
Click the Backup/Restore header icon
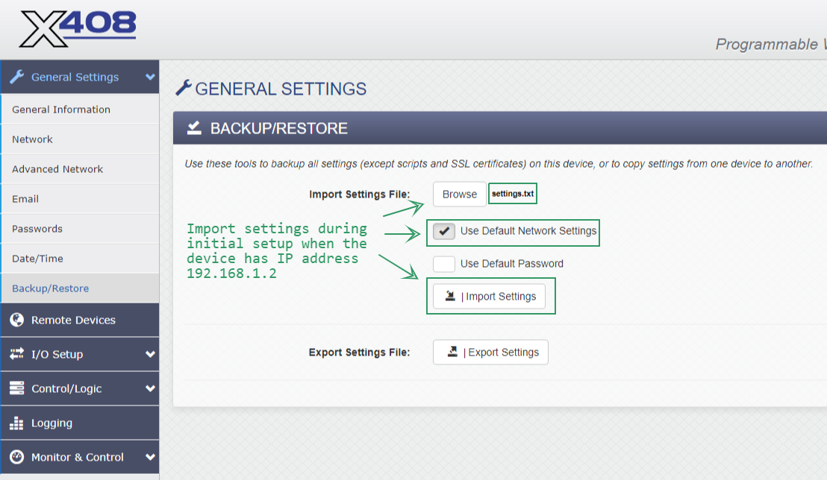194,127
